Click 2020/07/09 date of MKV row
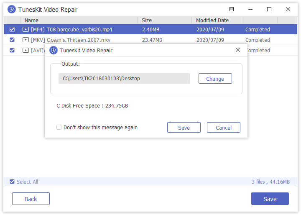301x215 pixels. point(210,40)
